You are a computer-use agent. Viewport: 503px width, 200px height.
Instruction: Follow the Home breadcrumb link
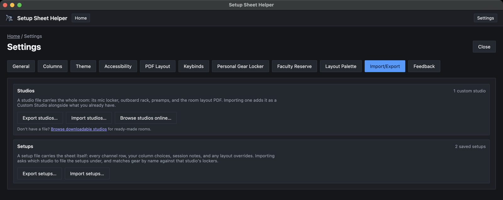(14, 36)
